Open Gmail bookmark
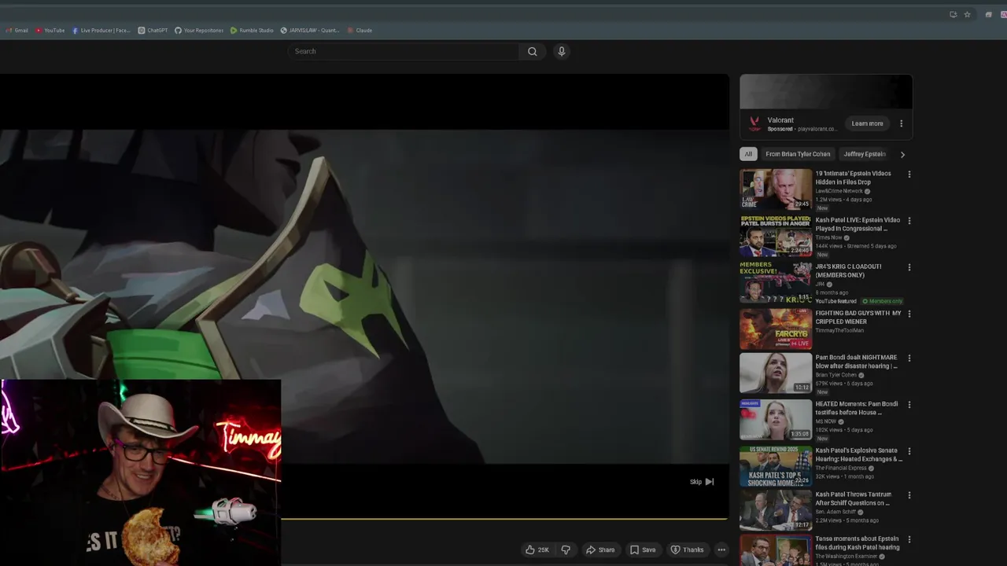The image size is (1007, 566). [17, 30]
